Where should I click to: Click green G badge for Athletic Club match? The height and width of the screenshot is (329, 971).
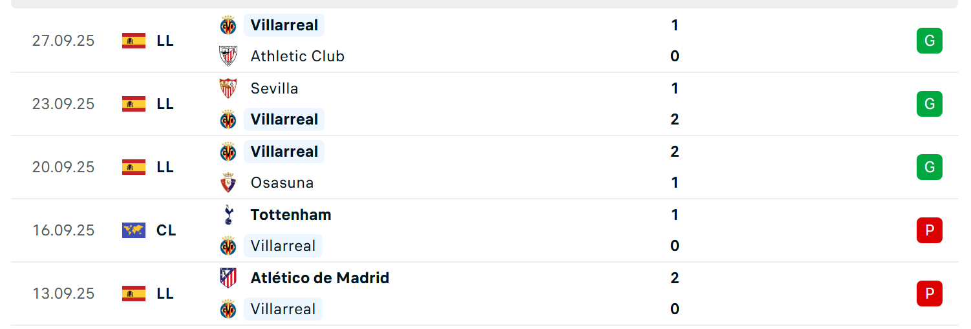[x=929, y=41]
